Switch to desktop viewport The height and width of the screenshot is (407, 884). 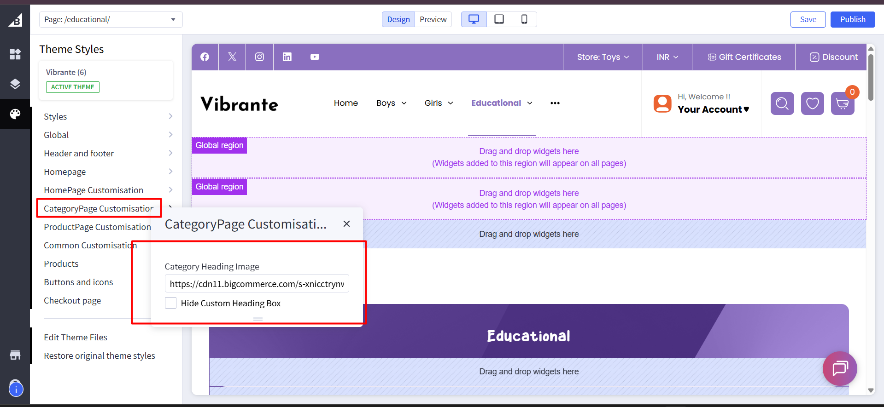coord(474,19)
